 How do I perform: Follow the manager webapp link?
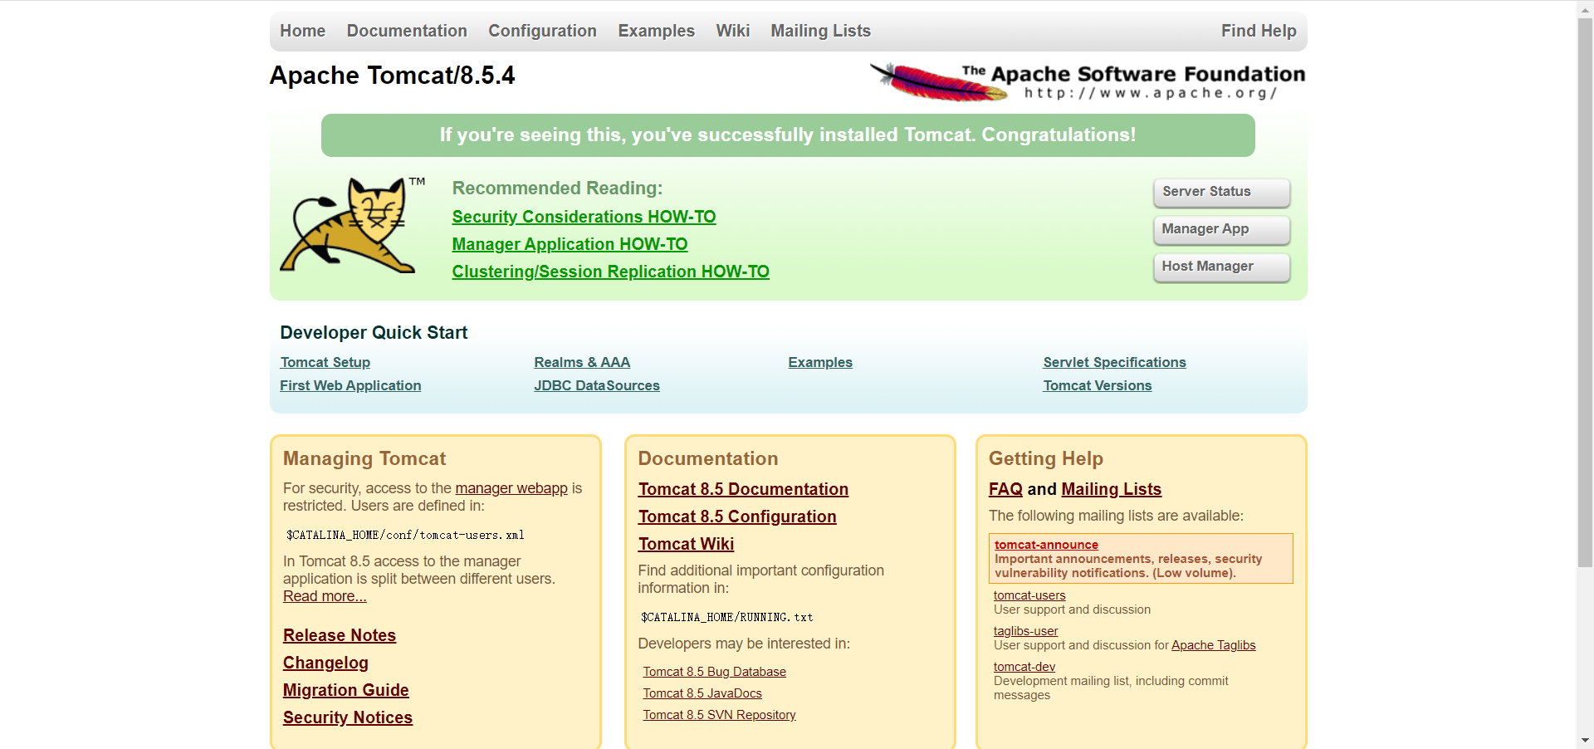point(511,488)
